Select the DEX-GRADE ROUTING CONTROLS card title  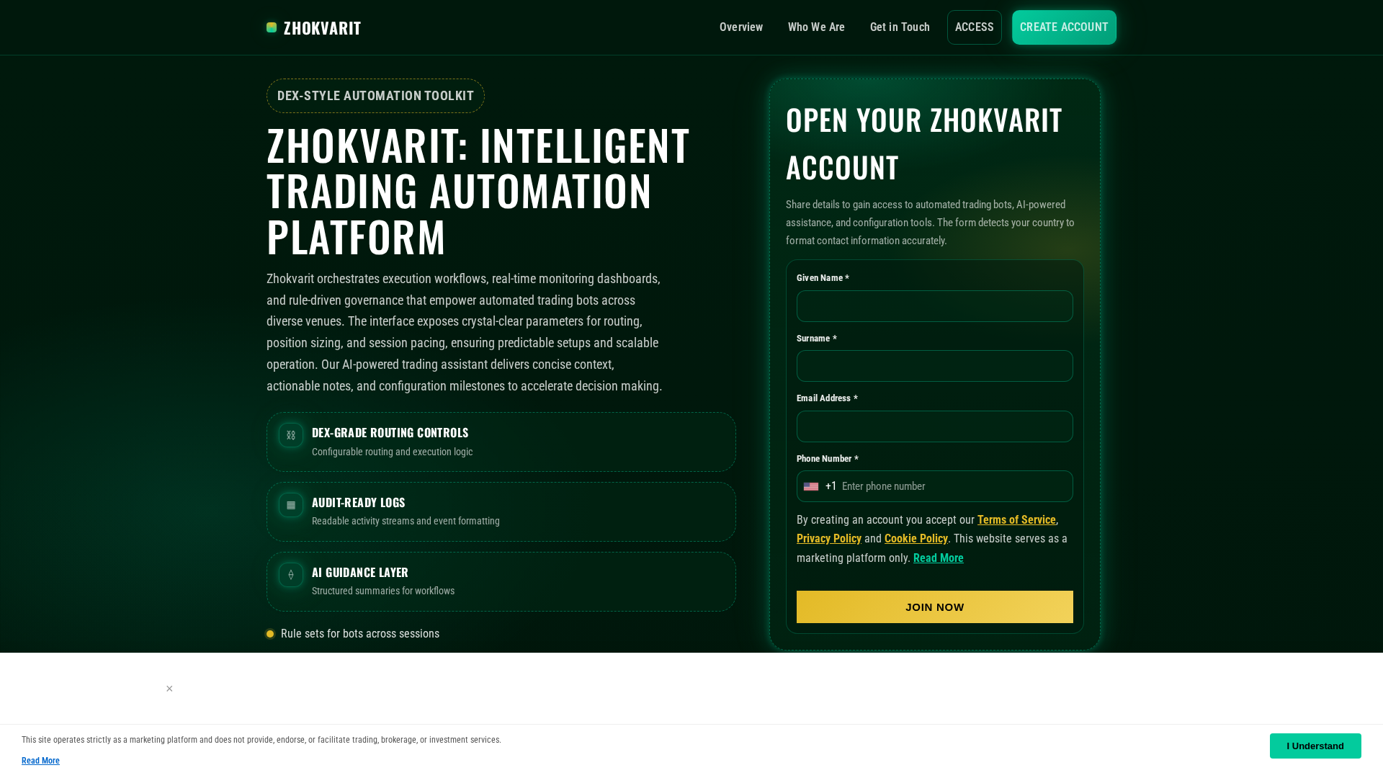click(390, 432)
